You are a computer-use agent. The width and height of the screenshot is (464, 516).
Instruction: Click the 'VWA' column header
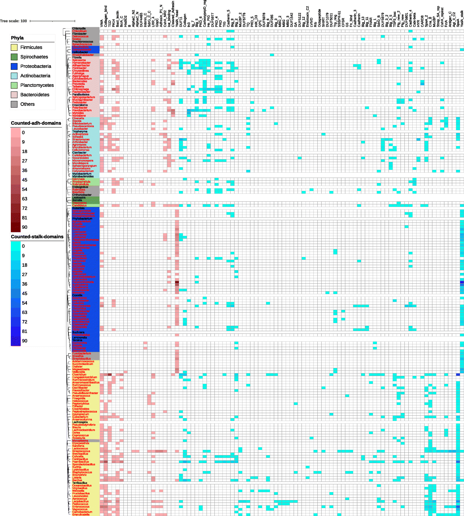click(x=102, y=23)
